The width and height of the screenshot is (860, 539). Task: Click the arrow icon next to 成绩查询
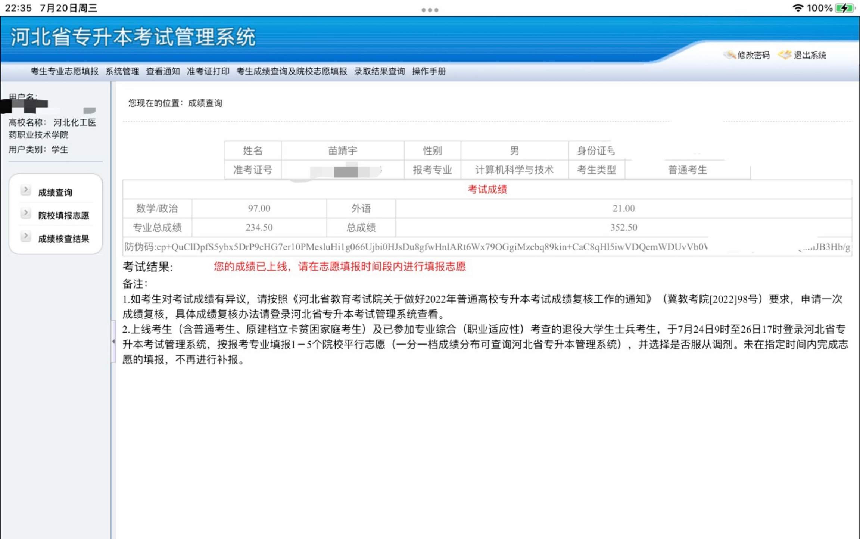pos(25,190)
